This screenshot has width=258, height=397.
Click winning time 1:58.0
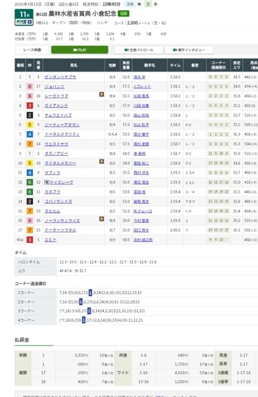pos(175,77)
